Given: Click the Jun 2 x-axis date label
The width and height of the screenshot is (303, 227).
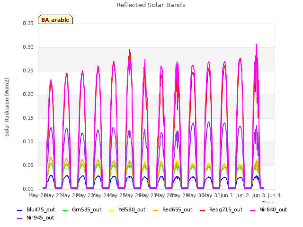Looking at the screenshot, I should (x=242, y=196).
